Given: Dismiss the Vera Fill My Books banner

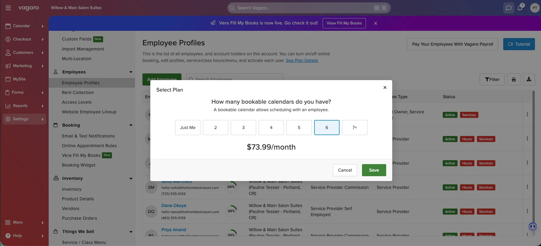Looking at the screenshot, I should click(x=376, y=23).
